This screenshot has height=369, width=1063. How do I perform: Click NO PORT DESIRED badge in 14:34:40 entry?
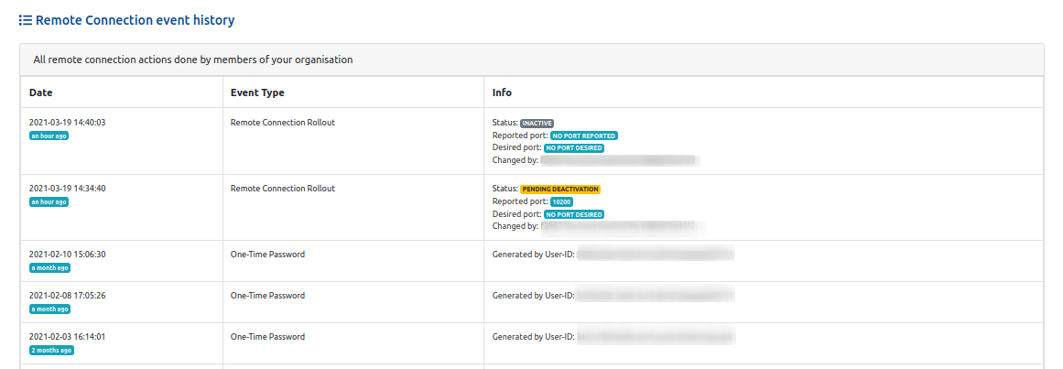click(x=574, y=214)
